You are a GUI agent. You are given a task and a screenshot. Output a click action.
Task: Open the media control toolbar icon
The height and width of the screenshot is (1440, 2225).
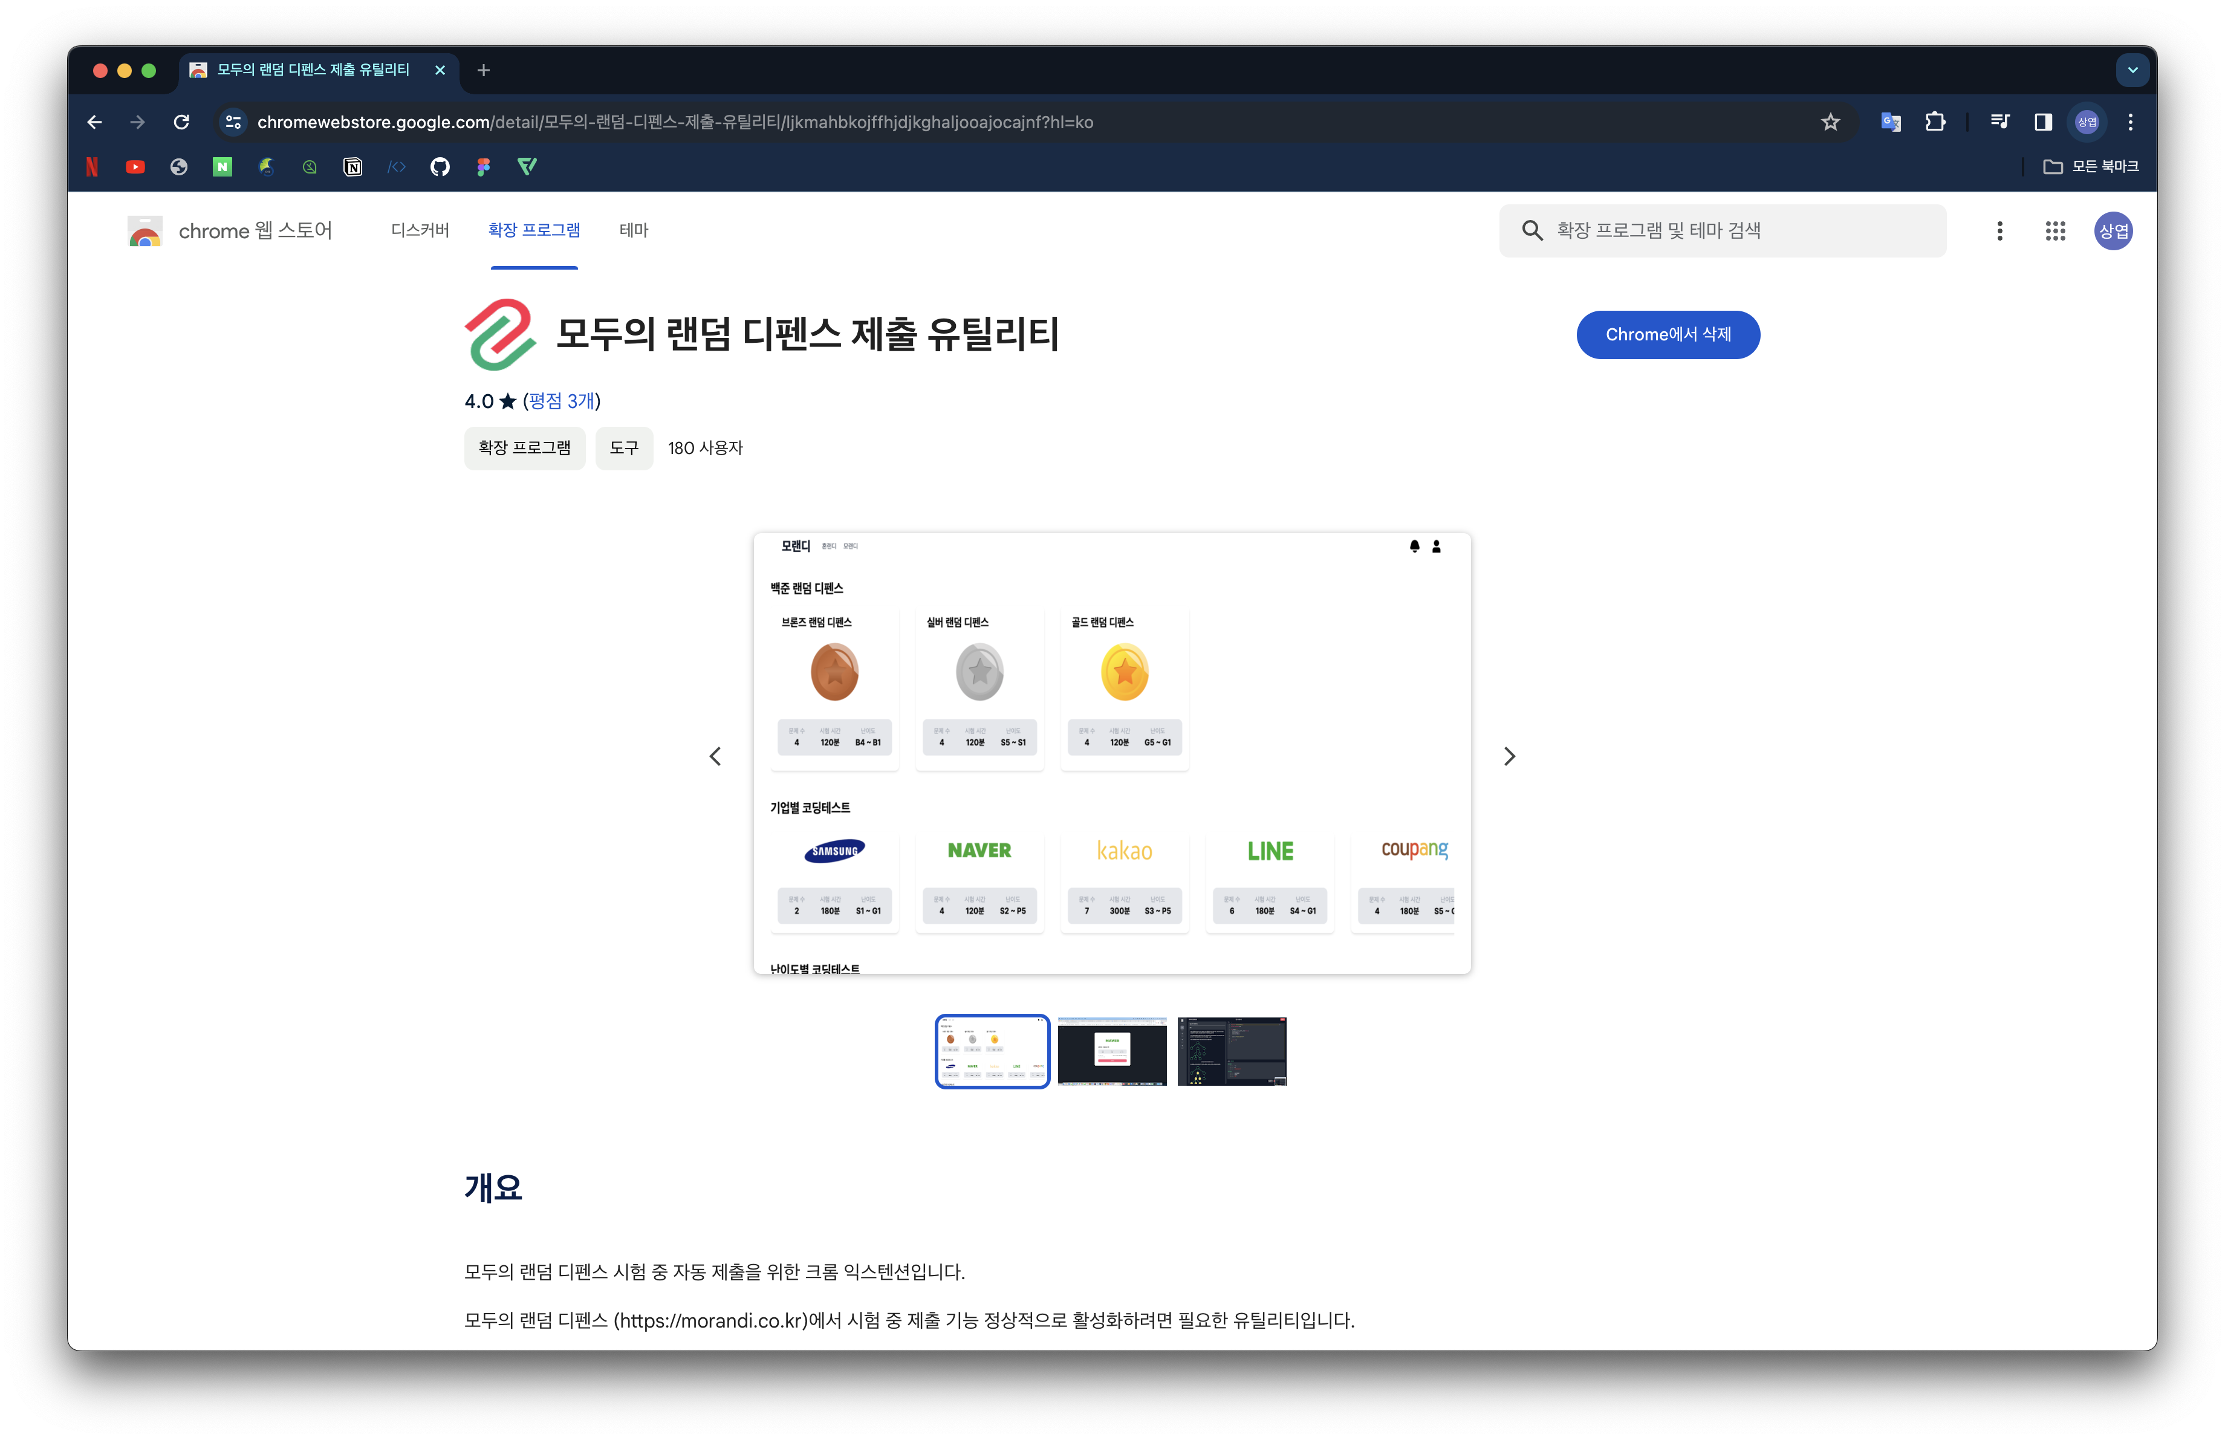click(1999, 122)
